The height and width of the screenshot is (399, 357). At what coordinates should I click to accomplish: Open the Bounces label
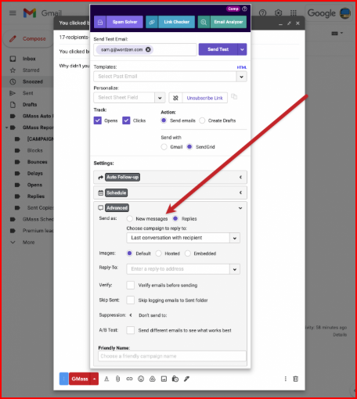pos(37,162)
